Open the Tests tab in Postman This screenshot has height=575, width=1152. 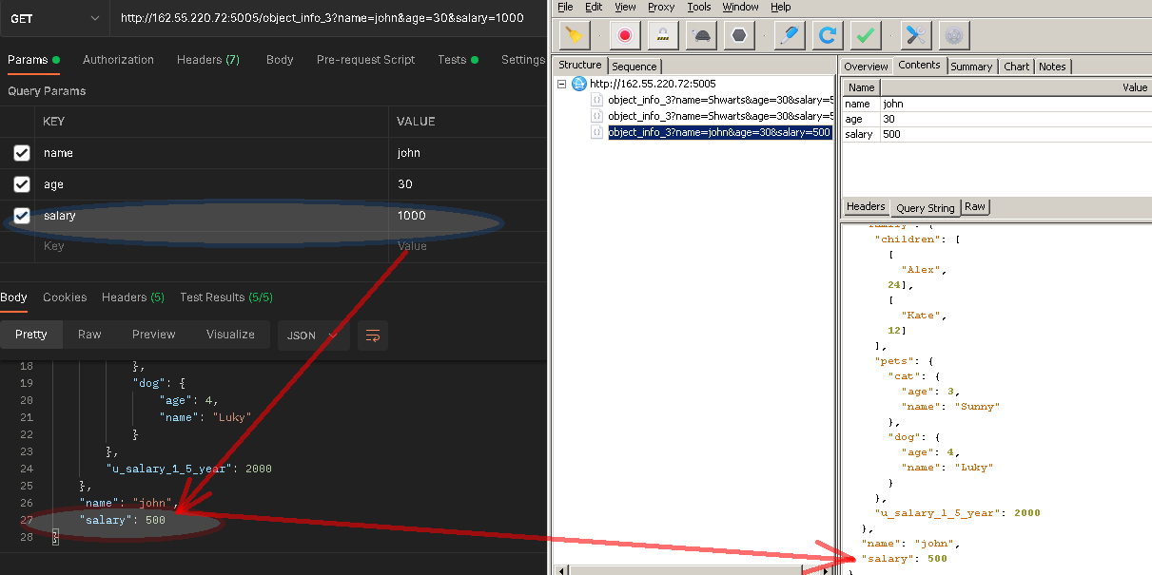[x=458, y=60]
